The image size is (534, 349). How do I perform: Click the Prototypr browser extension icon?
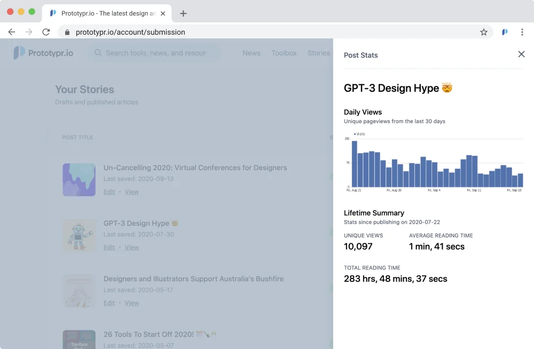click(x=504, y=32)
